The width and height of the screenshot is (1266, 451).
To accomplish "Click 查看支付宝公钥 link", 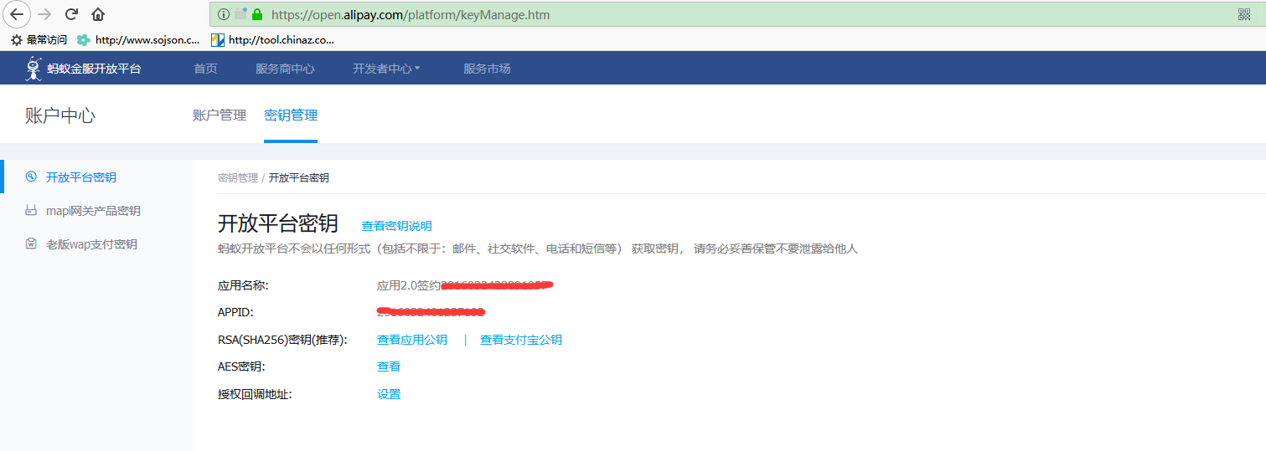I will pos(521,340).
